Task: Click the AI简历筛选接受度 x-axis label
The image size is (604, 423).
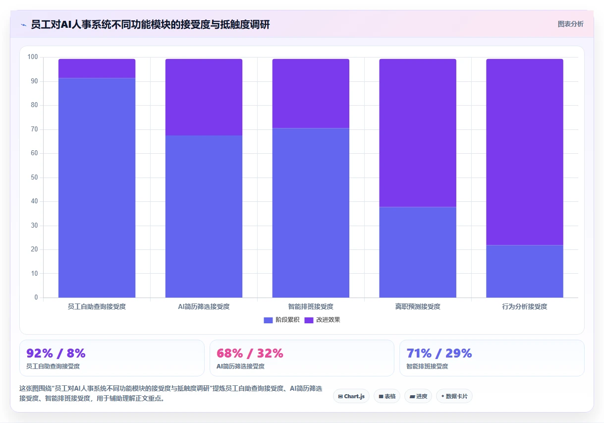Action: 204,307
